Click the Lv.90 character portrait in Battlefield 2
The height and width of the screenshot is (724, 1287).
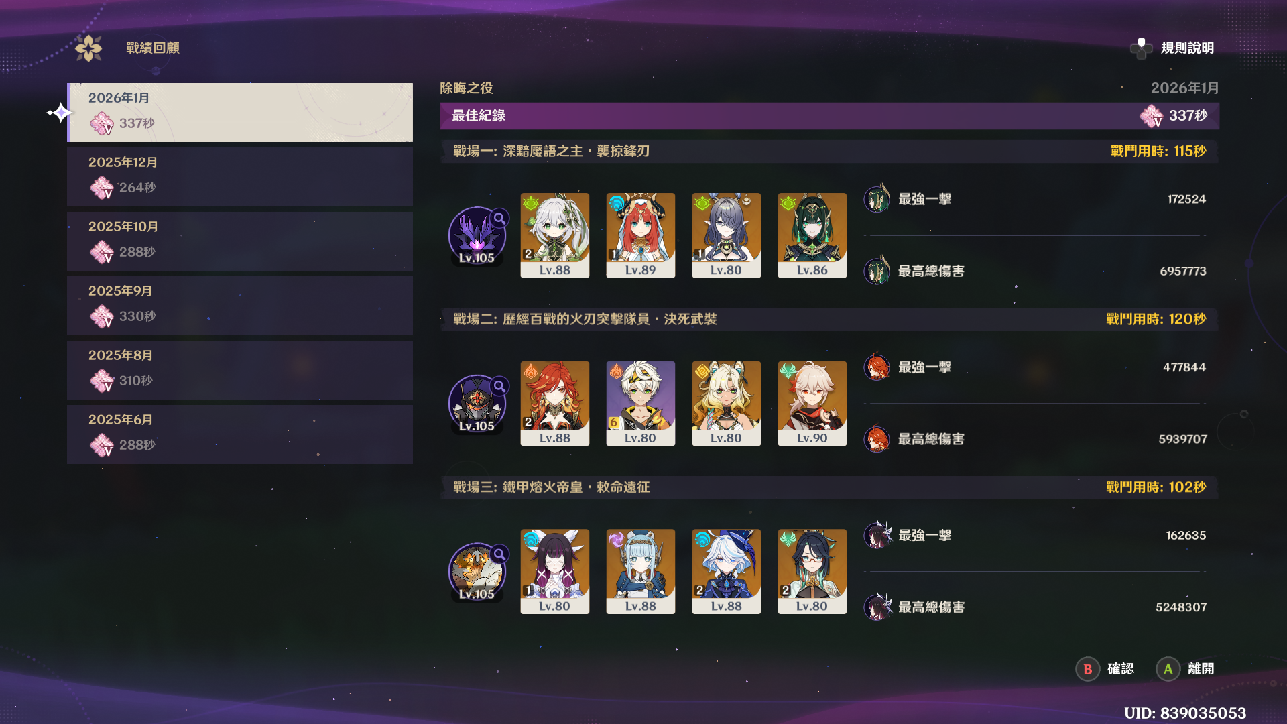click(812, 404)
